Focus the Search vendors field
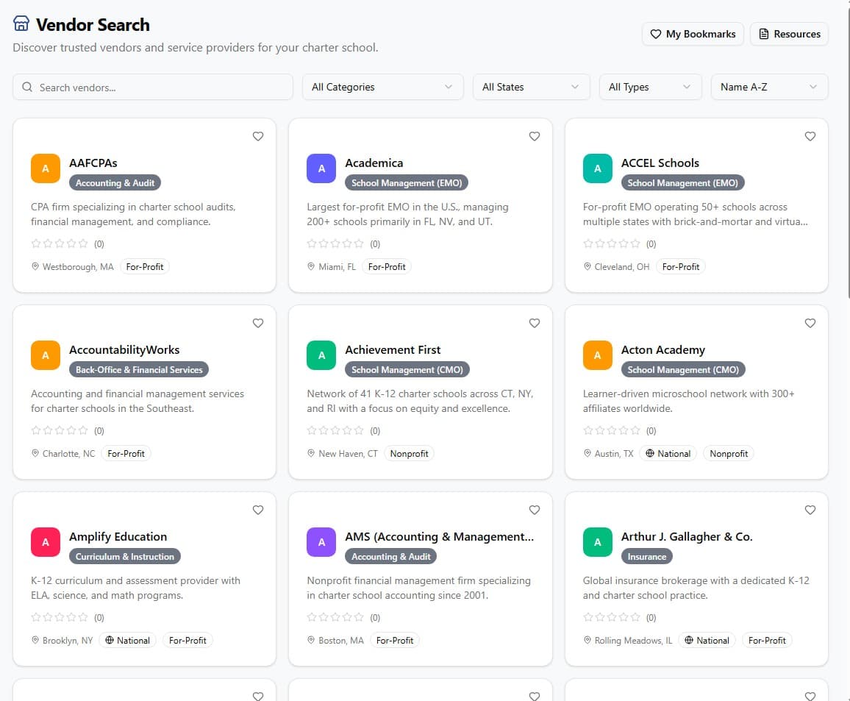 (153, 87)
